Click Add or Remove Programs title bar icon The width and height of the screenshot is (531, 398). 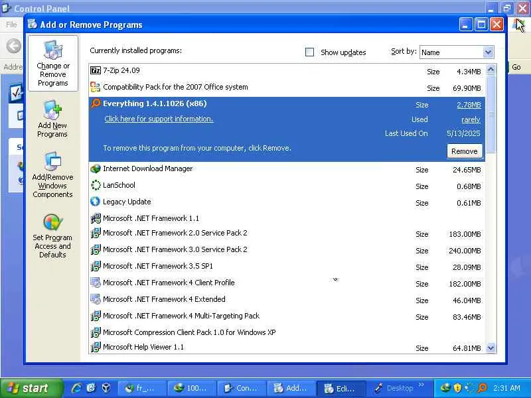coord(33,24)
